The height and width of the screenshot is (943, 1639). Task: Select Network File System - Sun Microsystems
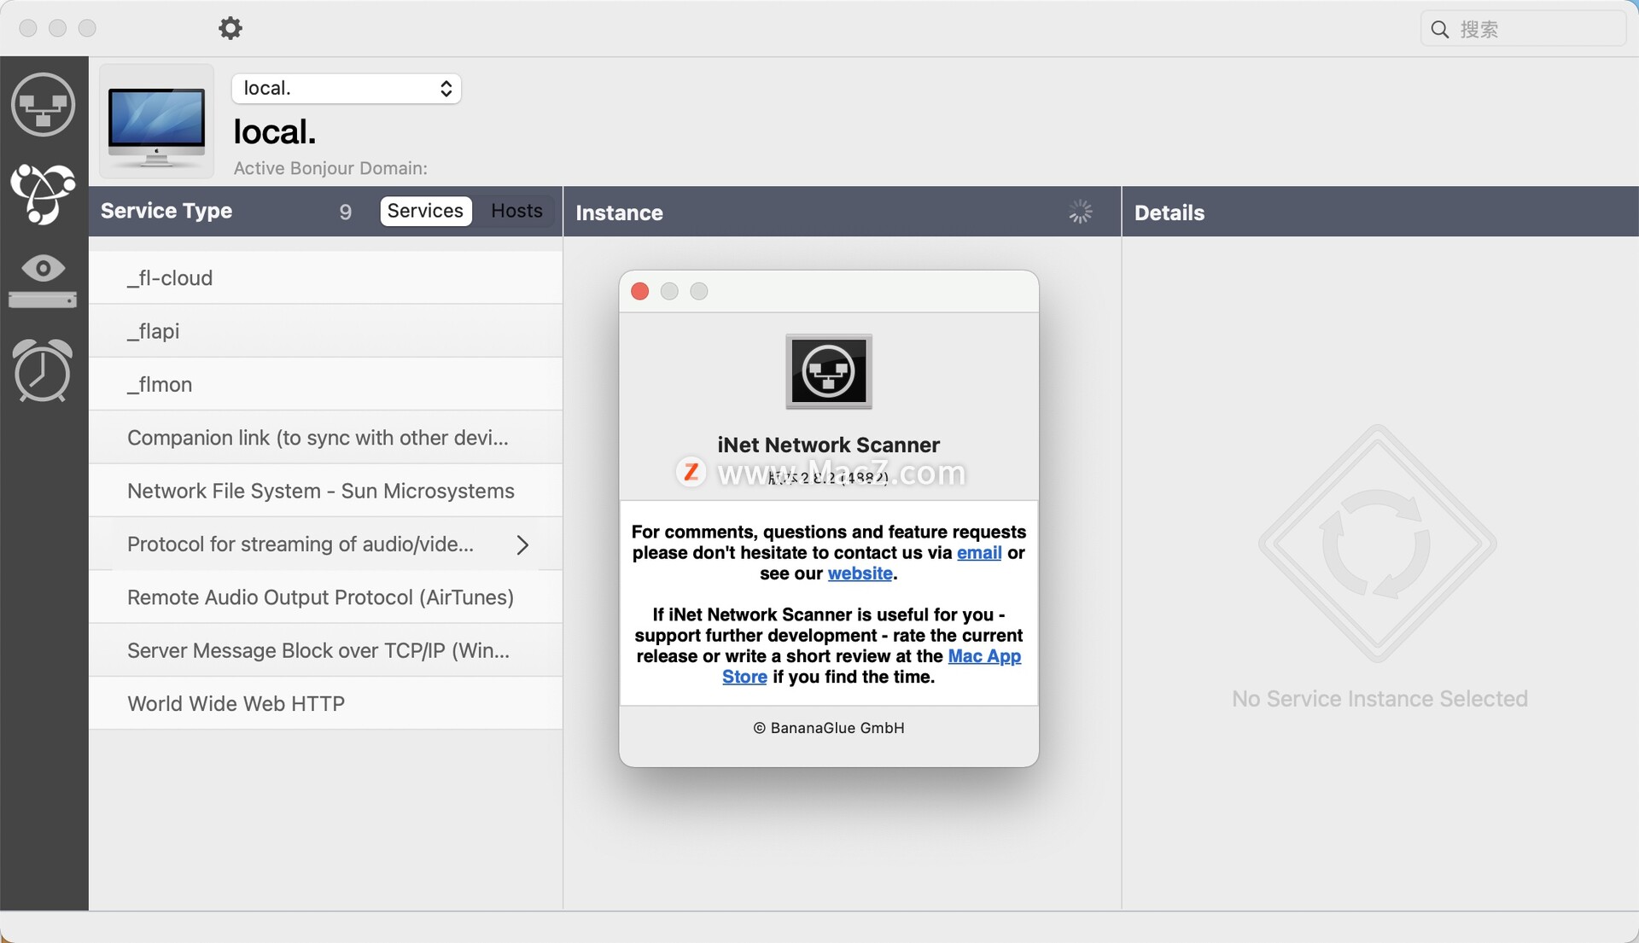click(x=325, y=491)
